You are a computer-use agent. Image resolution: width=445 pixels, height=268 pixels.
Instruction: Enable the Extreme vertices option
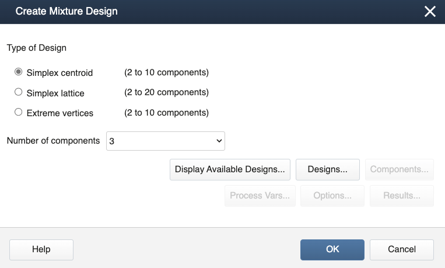(x=19, y=112)
